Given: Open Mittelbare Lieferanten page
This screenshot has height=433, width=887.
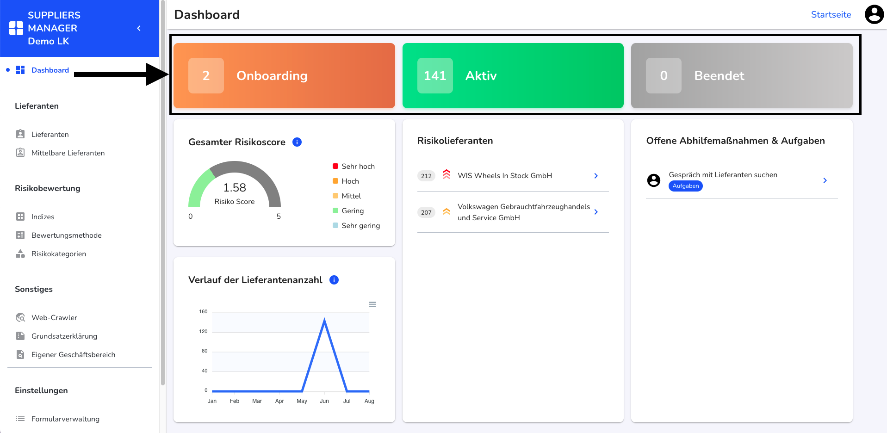Looking at the screenshot, I should point(68,153).
